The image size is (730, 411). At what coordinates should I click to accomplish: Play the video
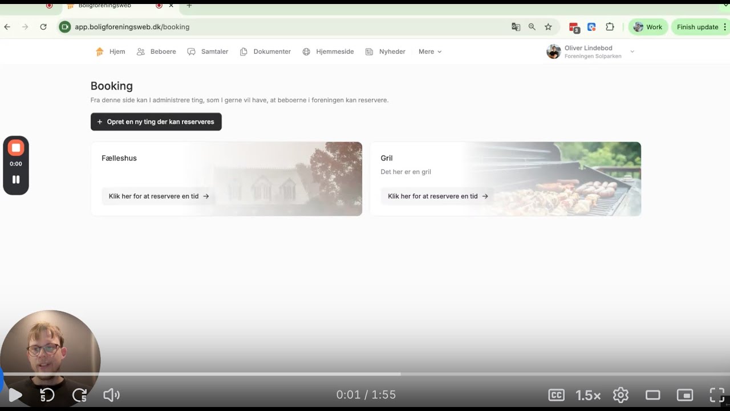[15, 395]
